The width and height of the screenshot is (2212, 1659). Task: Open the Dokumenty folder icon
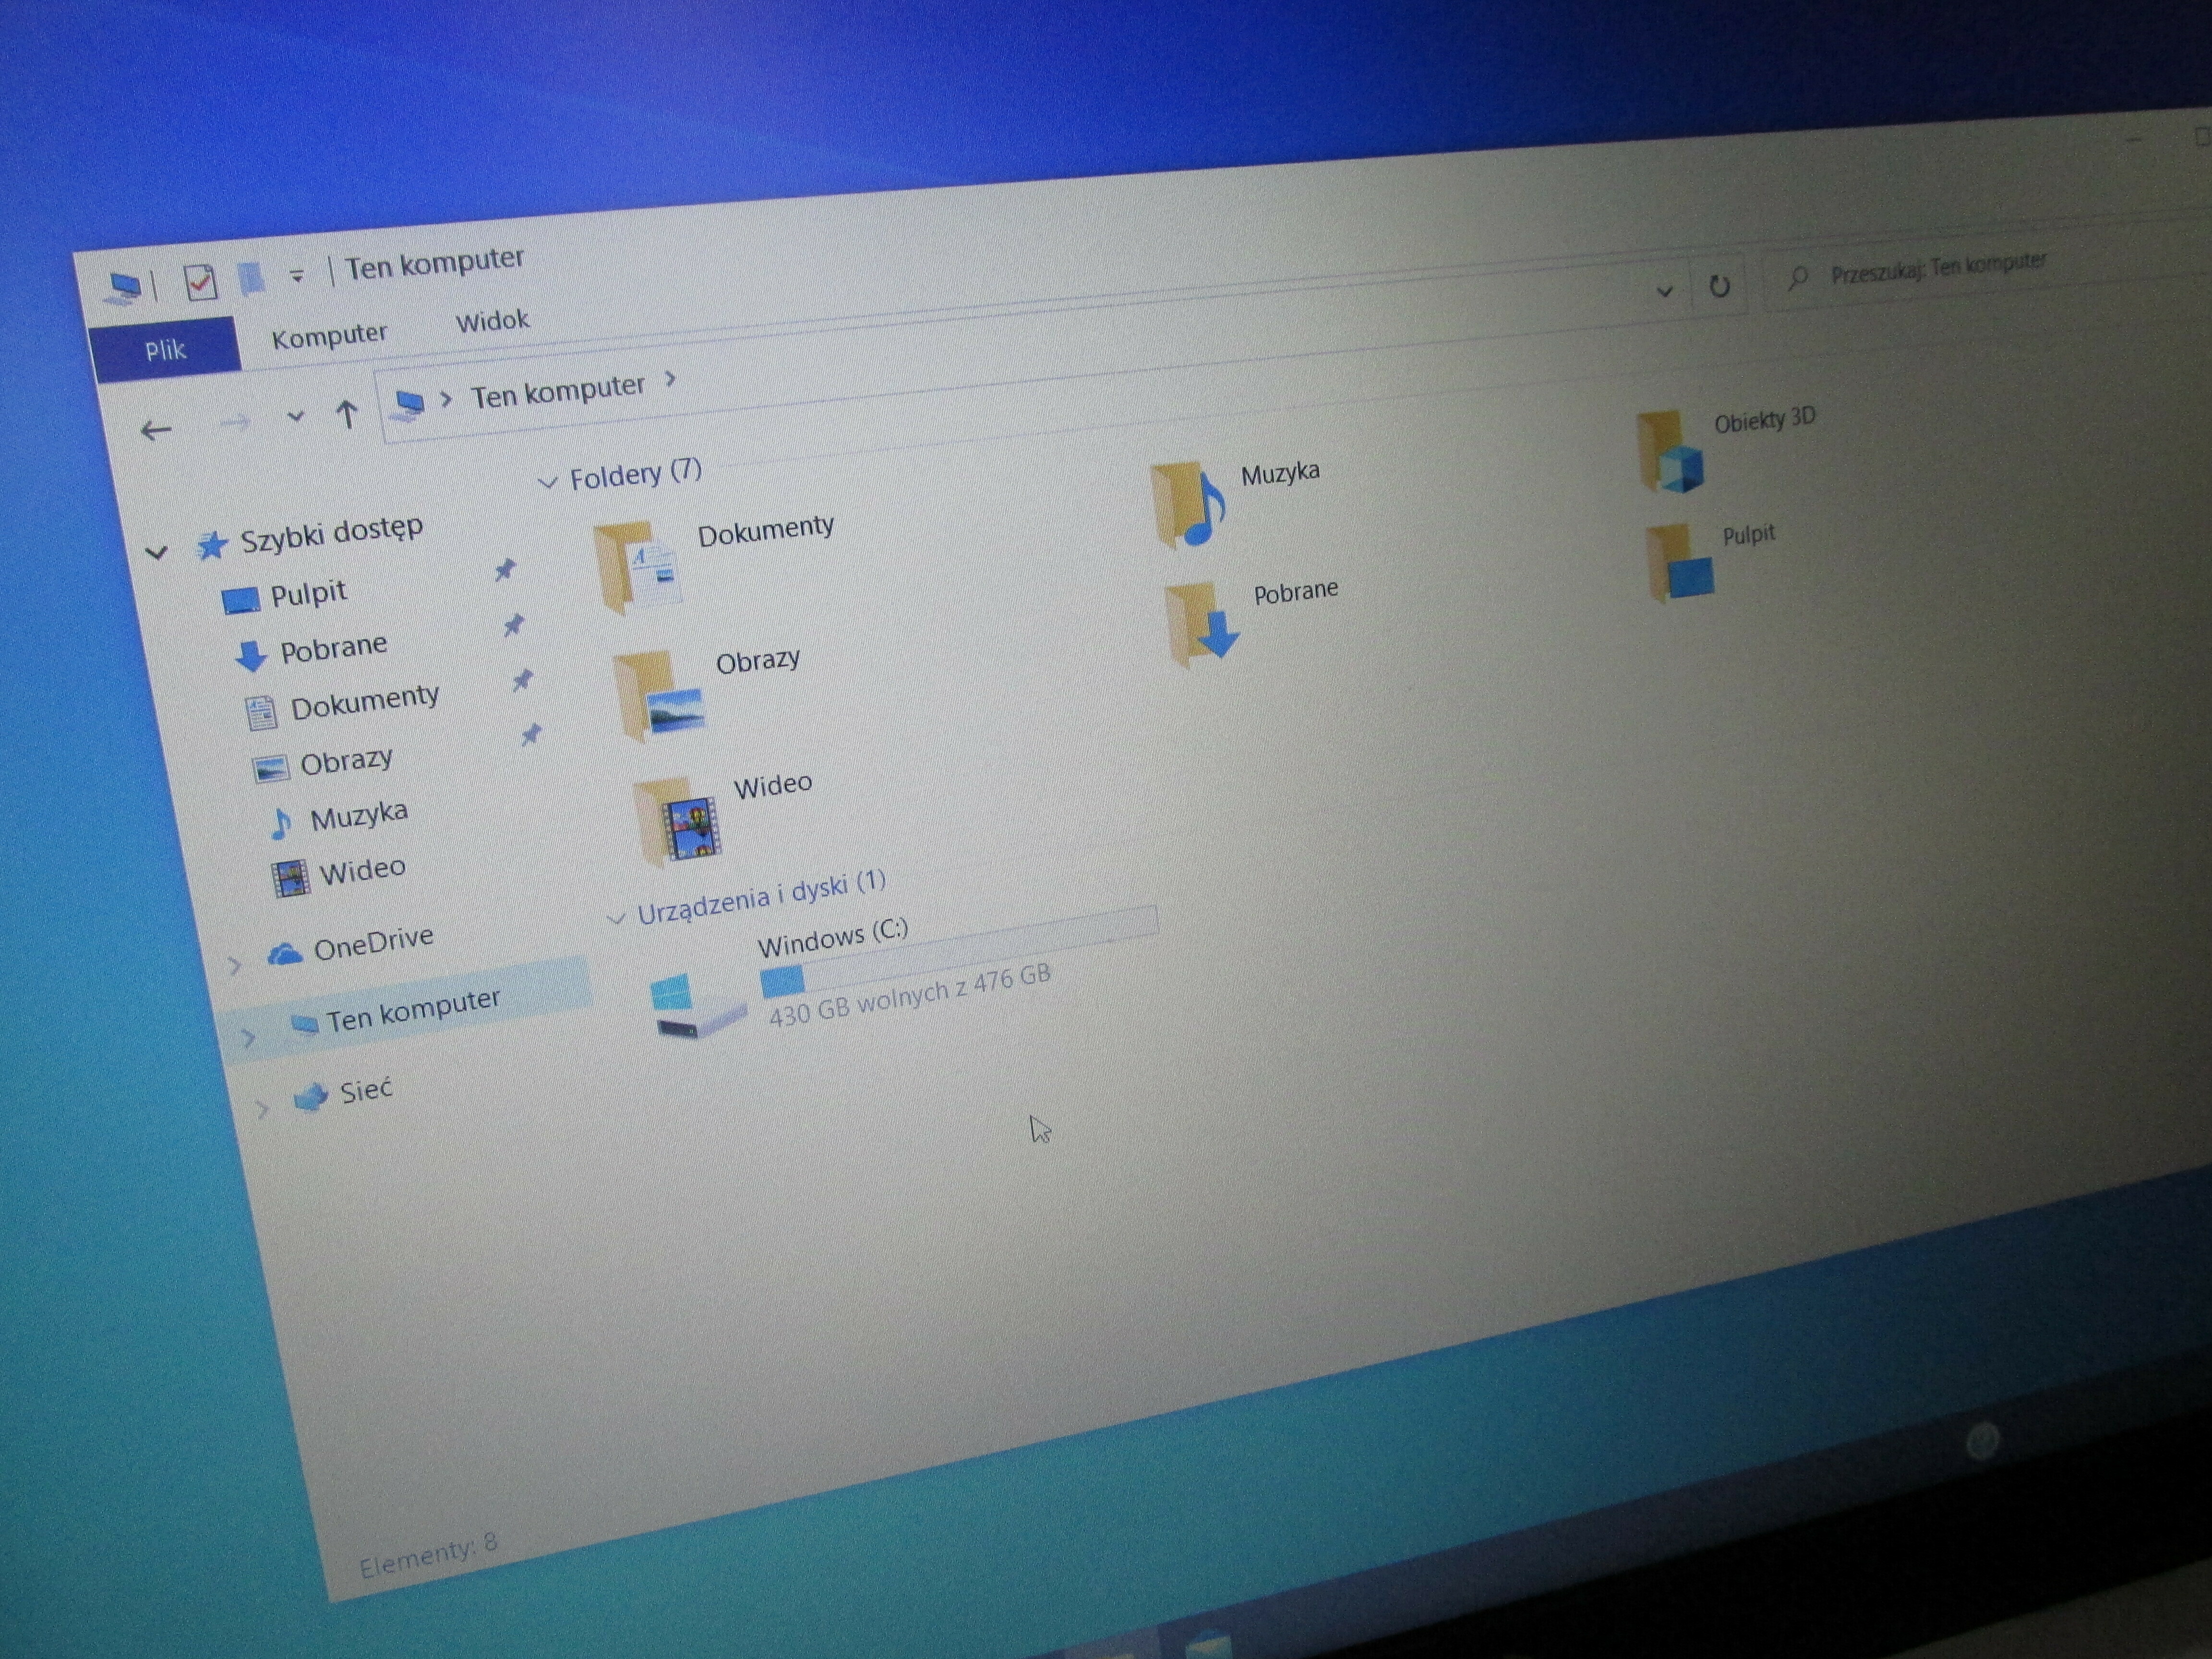637,566
